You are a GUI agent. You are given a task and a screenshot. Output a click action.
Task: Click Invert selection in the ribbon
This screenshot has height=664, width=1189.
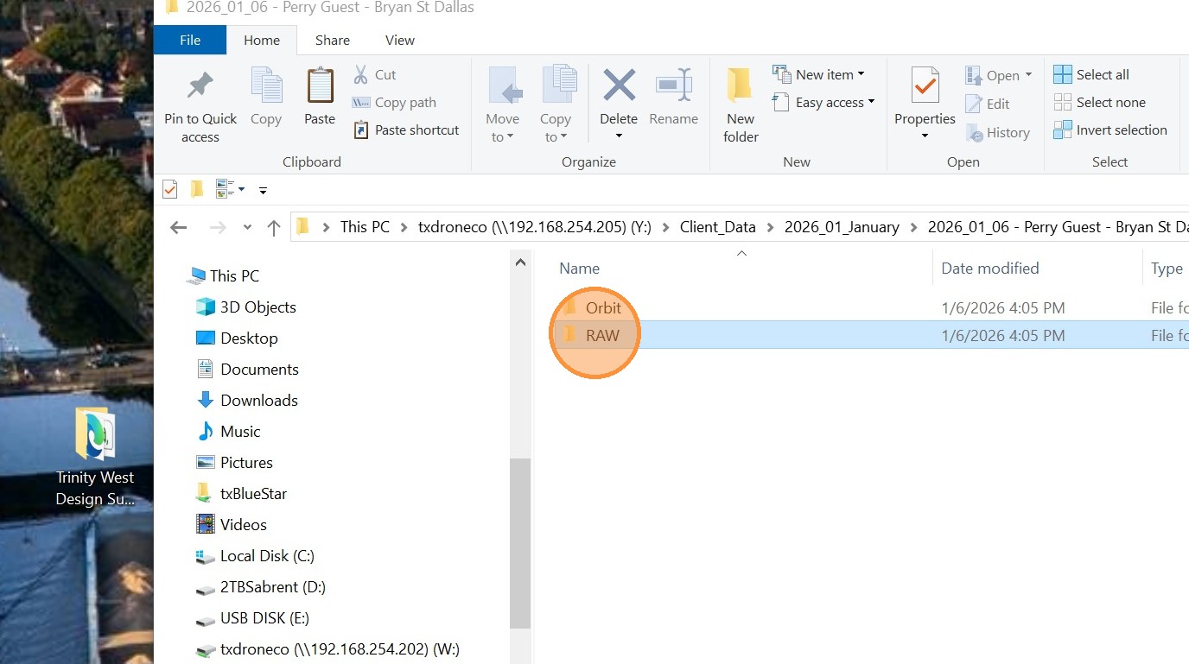(x=1110, y=130)
